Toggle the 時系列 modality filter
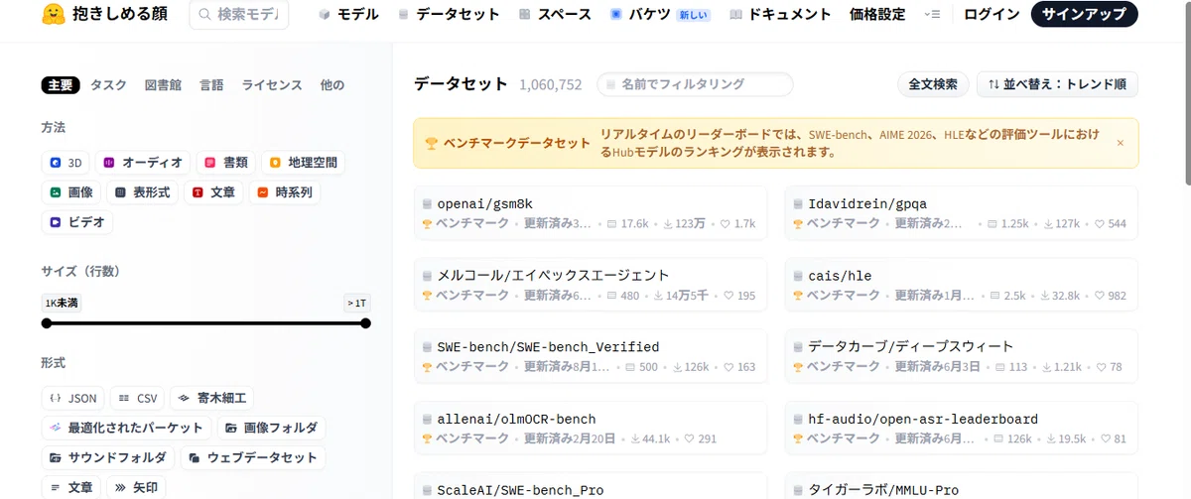Screen dimensions: 1191x499 [286, 192]
